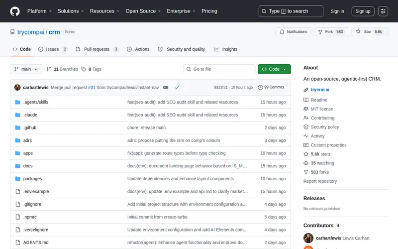Click folder icon beside .claude
The width and height of the screenshot is (398, 249).
(18, 115)
